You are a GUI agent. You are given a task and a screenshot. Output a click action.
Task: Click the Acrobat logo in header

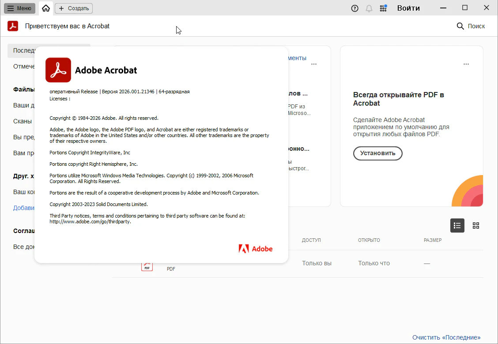(13, 26)
